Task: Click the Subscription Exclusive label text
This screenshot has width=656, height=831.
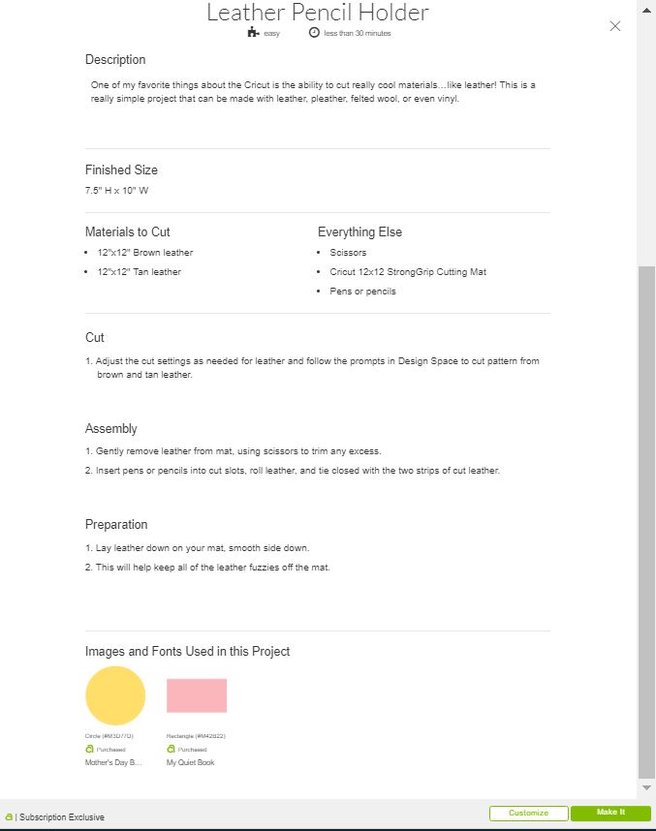Action: pos(61,816)
